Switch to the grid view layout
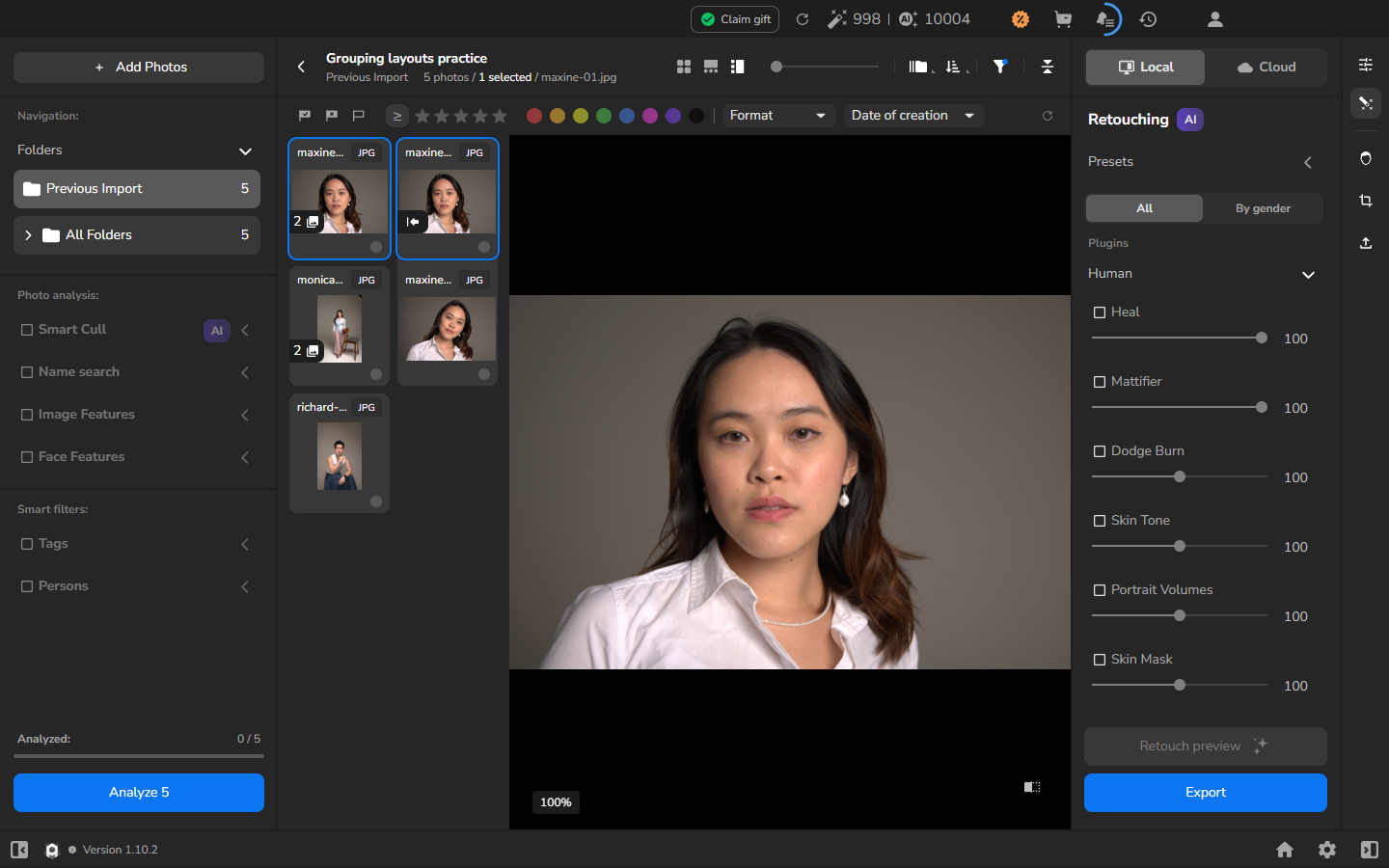1389x868 pixels. click(x=684, y=67)
